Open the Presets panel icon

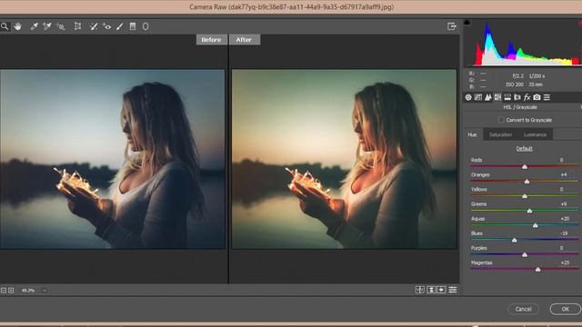pyautogui.click(x=547, y=97)
